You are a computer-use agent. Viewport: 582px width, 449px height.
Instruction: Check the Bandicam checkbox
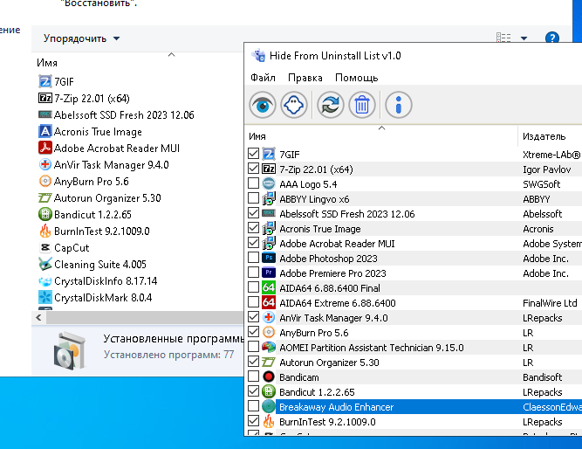pyautogui.click(x=254, y=376)
